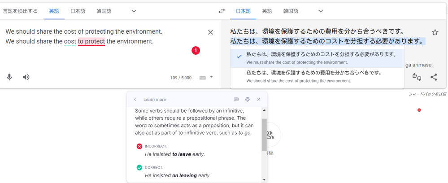
Task: Click the green underlined word "cost"
Action: click(x=70, y=41)
